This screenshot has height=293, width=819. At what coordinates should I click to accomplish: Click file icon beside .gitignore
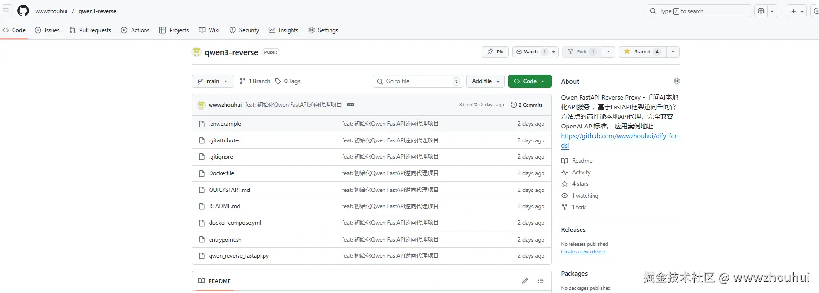click(202, 157)
